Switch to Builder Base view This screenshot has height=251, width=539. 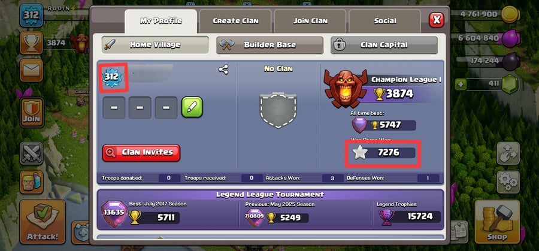[269, 45]
